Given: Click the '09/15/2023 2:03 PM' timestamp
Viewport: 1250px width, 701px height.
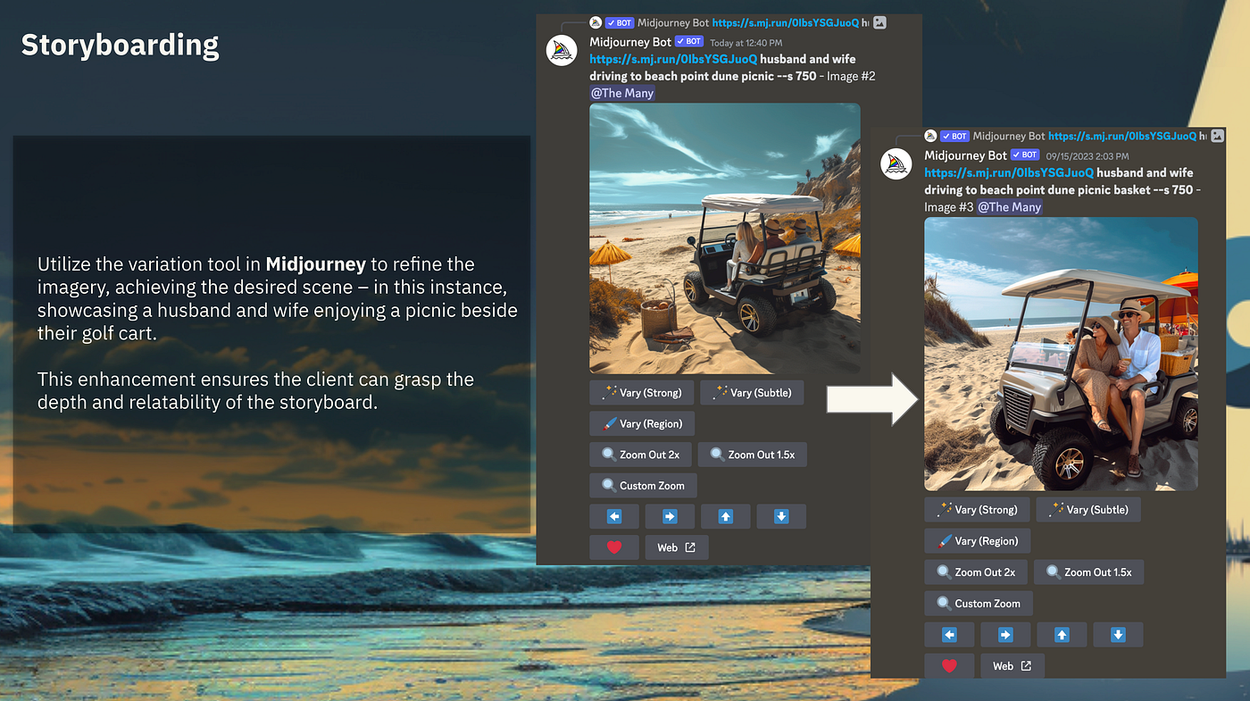Looking at the screenshot, I should (1087, 156).
